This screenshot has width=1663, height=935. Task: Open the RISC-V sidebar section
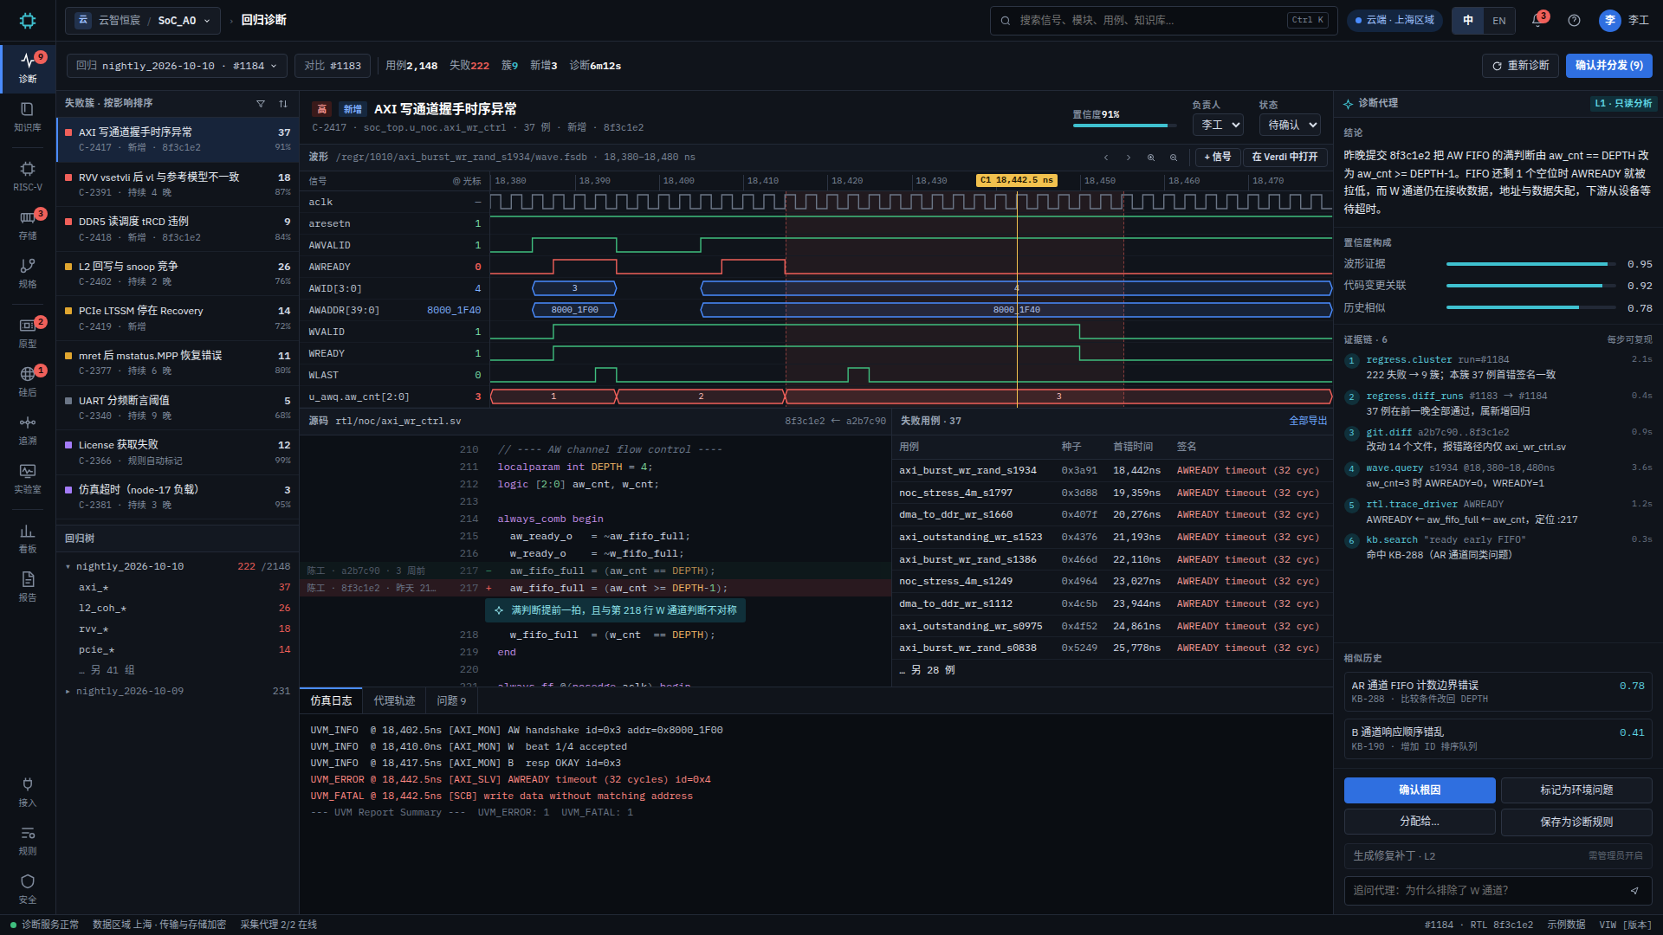click(x=28, y=176)
